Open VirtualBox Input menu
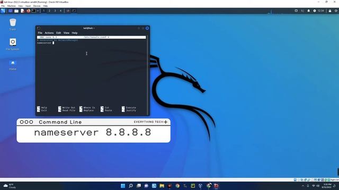This screenshot has height=190, width=339. point(28,6)
